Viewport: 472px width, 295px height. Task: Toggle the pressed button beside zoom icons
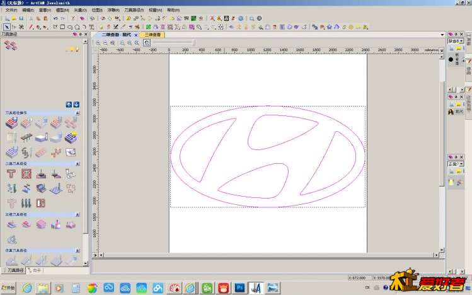[147, 43]
